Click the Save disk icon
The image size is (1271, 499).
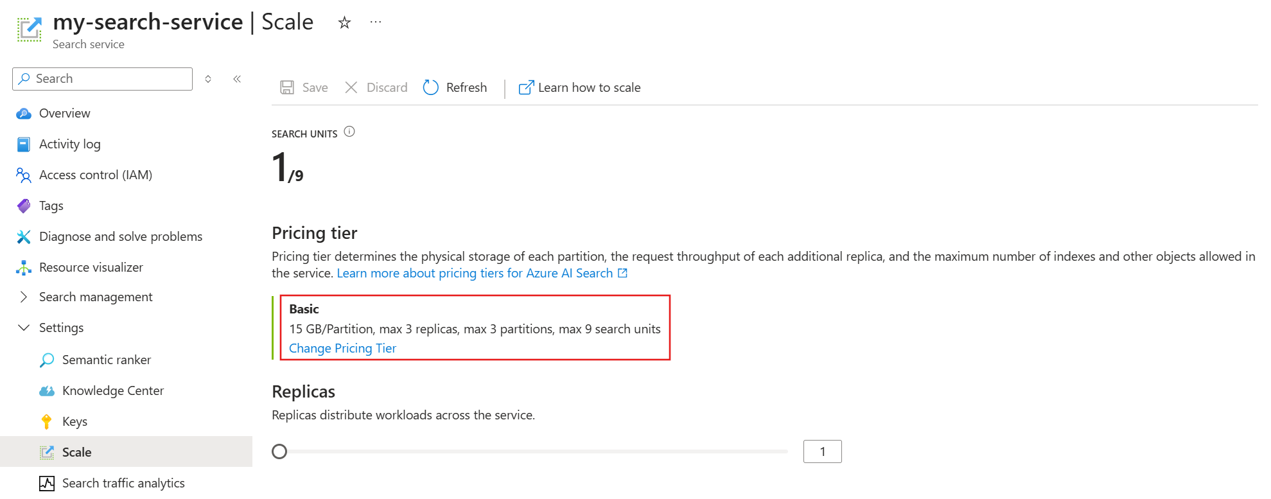pyautogui.click(x=287, y=87)
